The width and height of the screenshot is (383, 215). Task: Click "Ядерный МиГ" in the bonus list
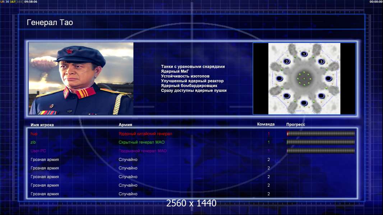coord(175,71)
